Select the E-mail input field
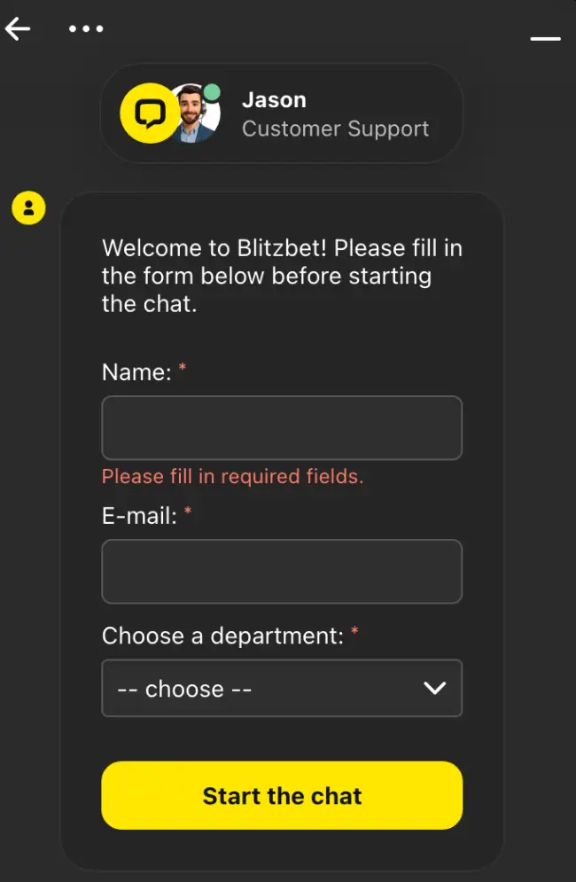 pos(282,572)
